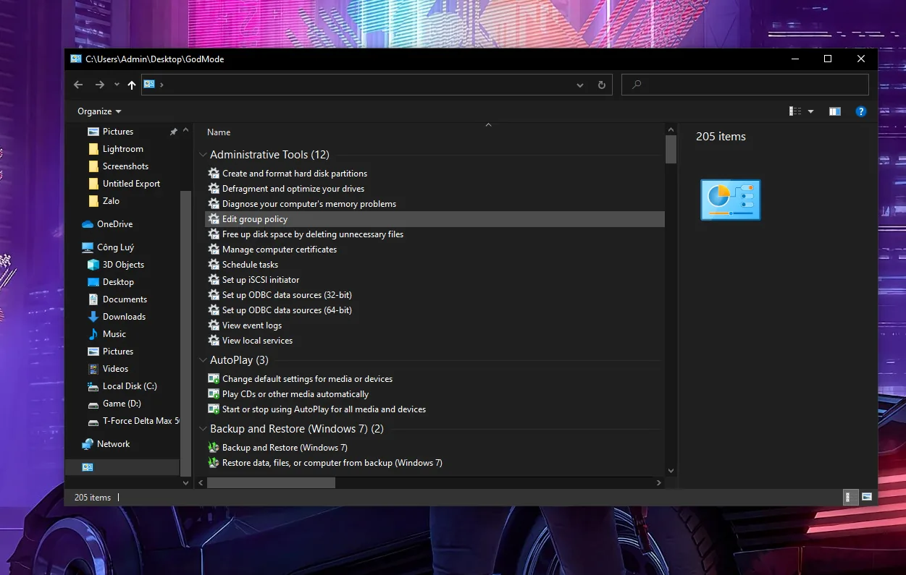906x575 pixels.
Task: Click the Name column header
Action: pyautogui.click(x=219, y=132)
